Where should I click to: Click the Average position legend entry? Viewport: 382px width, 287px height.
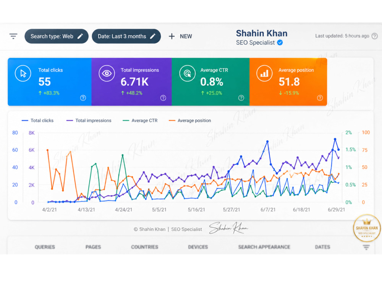coord(190,121)
